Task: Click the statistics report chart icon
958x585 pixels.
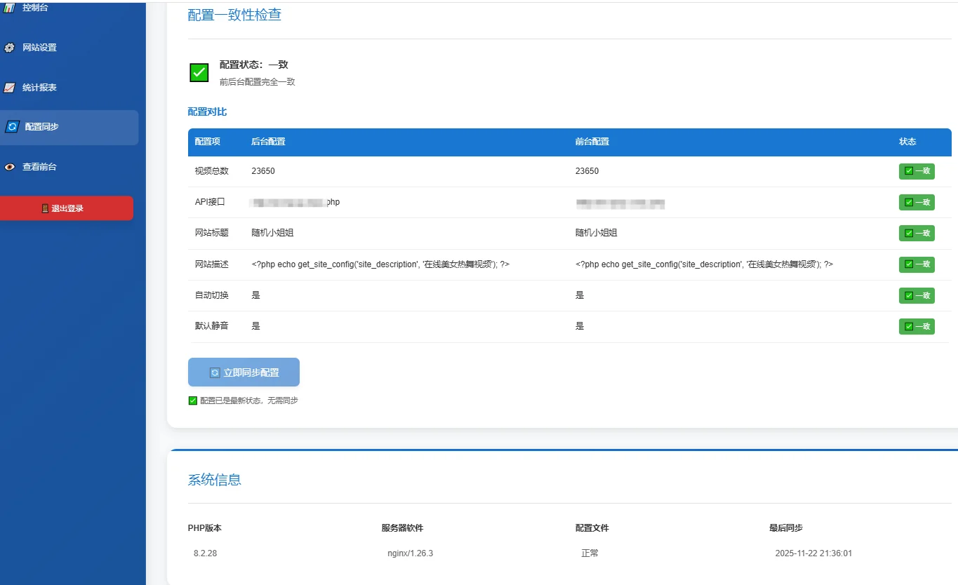Action: tap(9, 88)
